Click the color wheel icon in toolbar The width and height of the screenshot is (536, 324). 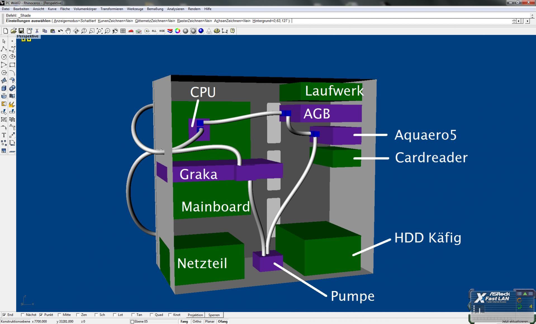178,31
